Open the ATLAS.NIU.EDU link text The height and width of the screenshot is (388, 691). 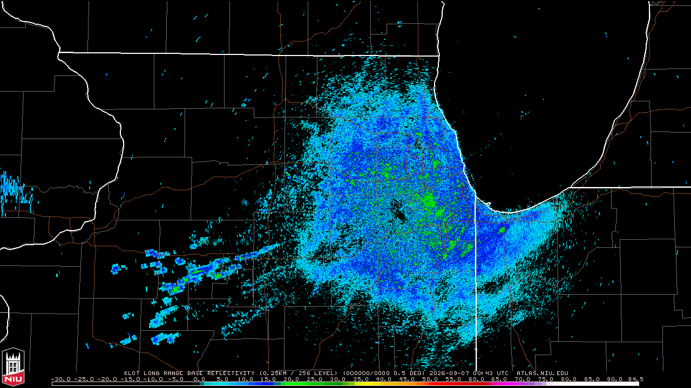pyautogui.click(x=542, y=373)
